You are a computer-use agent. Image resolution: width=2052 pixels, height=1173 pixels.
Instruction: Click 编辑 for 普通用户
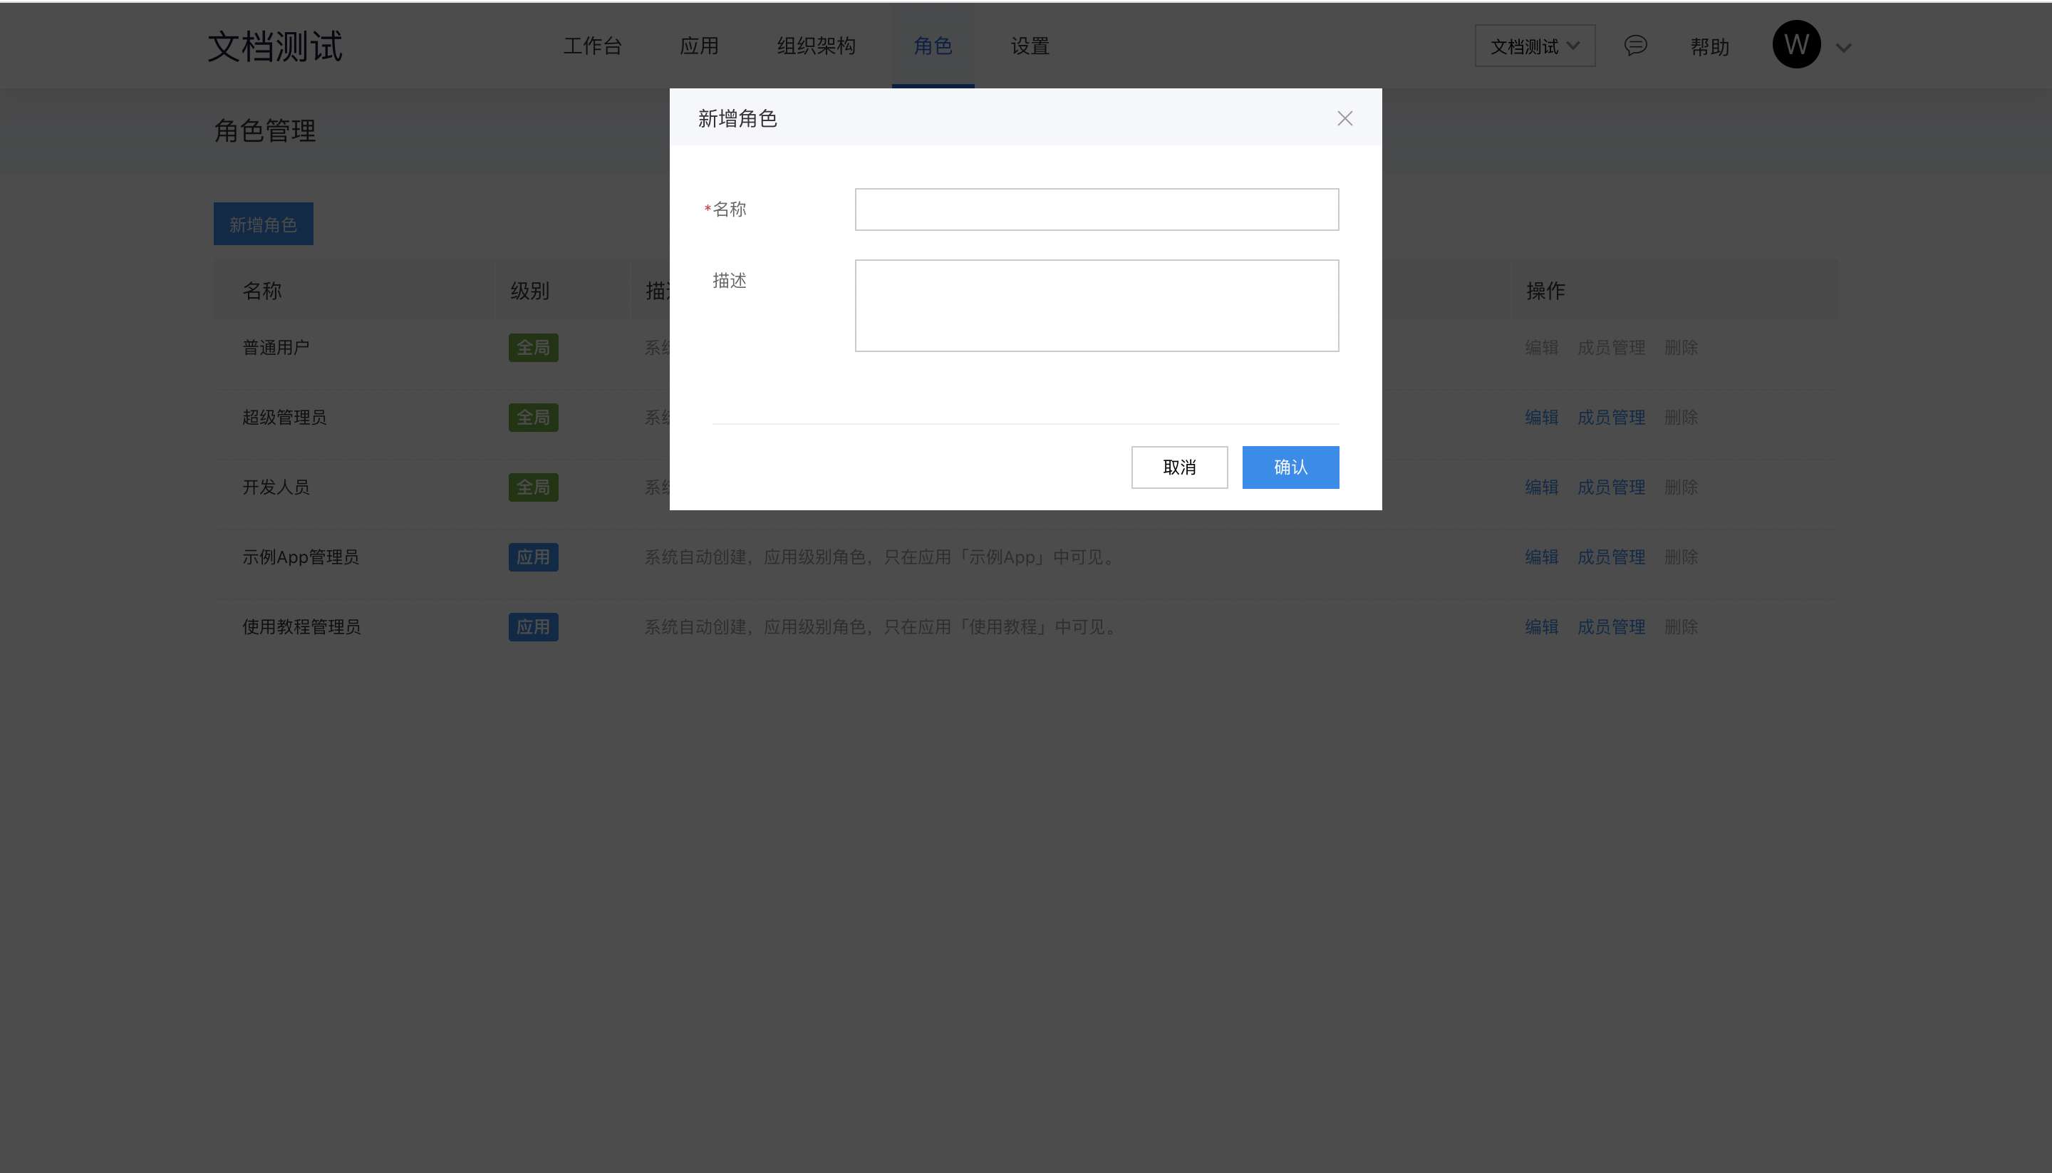[x=1541, y=348]
